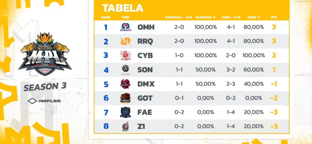Click the PARTIDAS V column header
This screenshot has width=312, height=144.
tap(206, 17)
